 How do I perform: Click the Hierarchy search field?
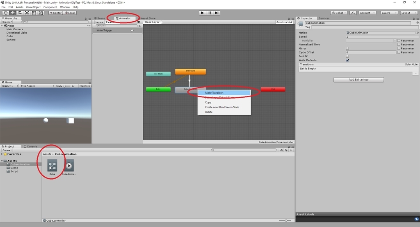click(x=55, y=22)
